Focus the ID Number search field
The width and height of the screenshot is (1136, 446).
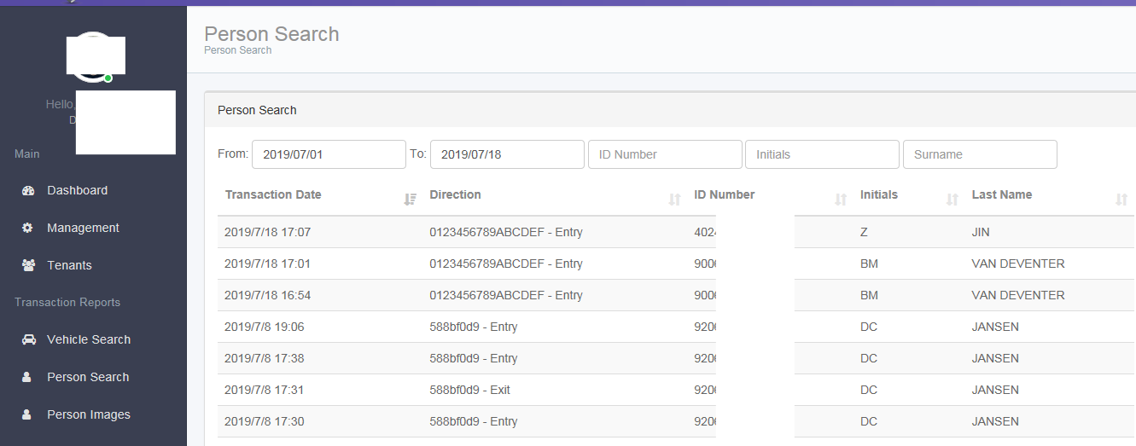(x=665, y=154)
